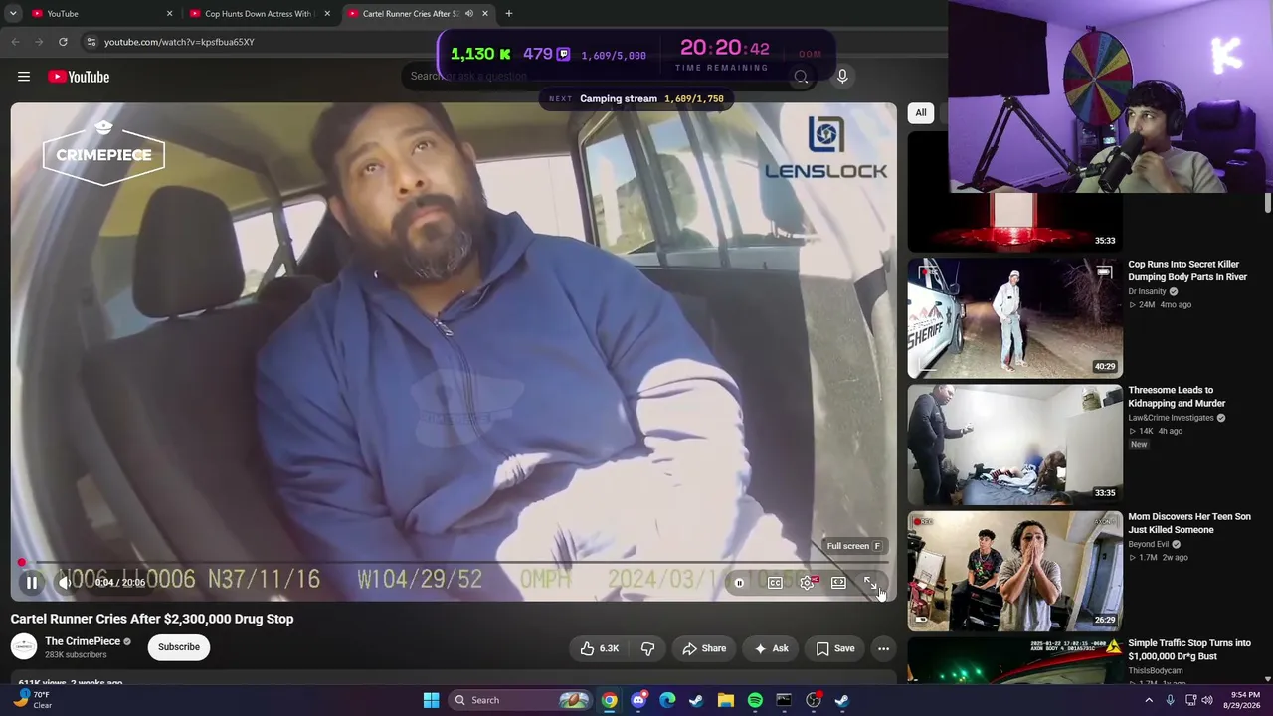Open the system volume tray icon
This screenshot has height=716, width=1273.
pyautogui.click(x=1207, y=700)
